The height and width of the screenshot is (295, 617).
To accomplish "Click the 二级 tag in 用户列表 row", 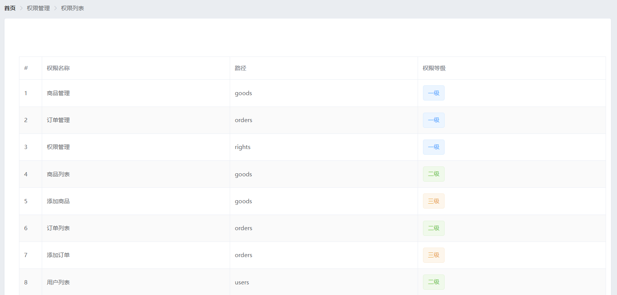I will coord(434,282).
